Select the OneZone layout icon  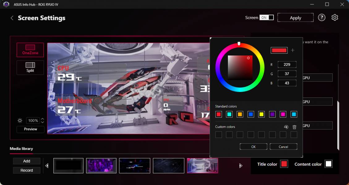(x=30, y=49)
